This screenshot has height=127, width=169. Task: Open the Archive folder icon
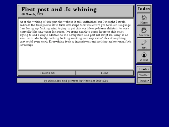[x=144, y=32]
